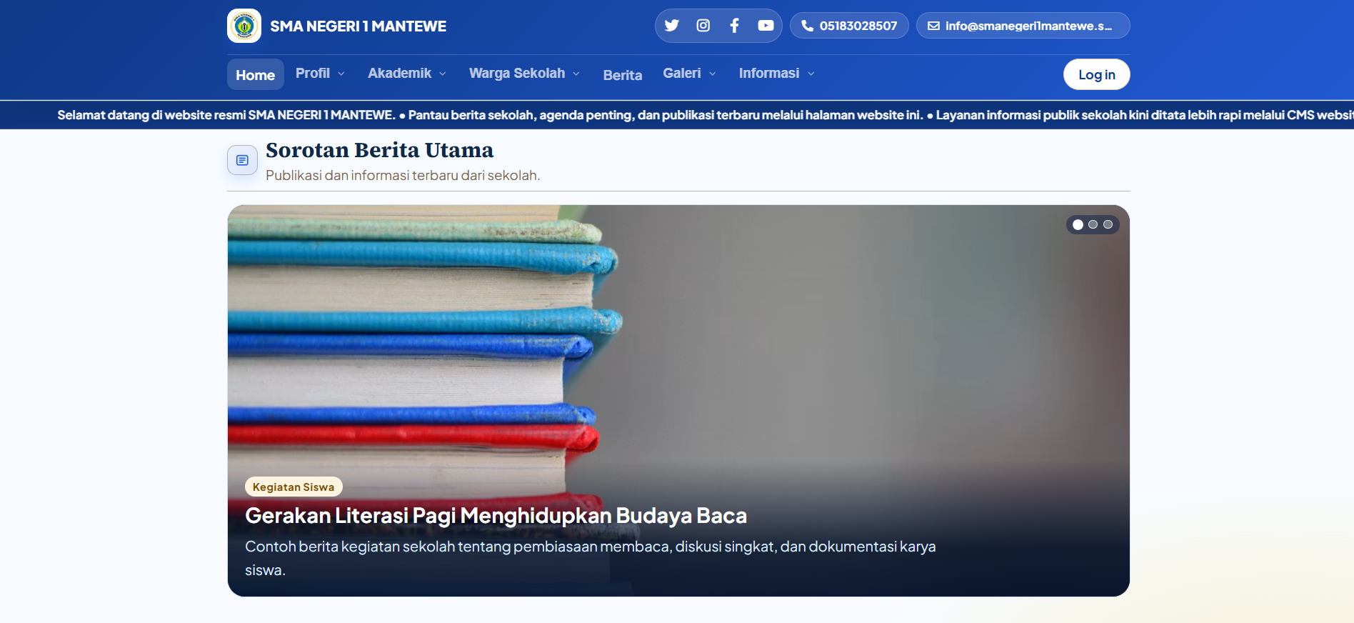Open the Instagram social link

[703, 26]
